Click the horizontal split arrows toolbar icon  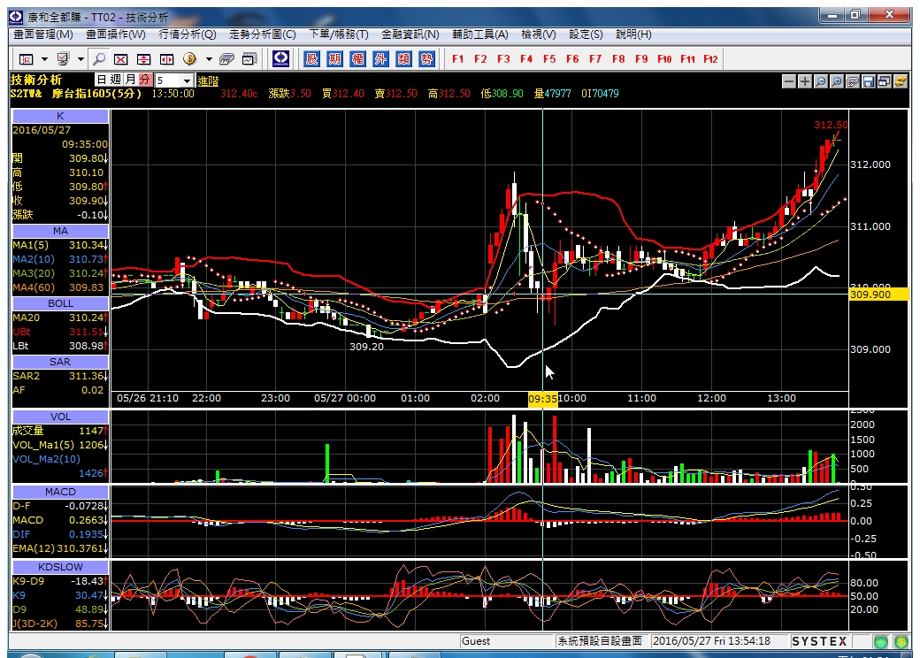pyautogui.click(x=167, y=59)
